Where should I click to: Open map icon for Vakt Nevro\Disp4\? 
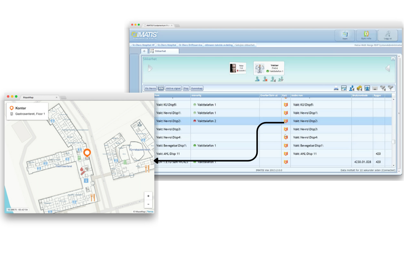click(x=286, y=137)
